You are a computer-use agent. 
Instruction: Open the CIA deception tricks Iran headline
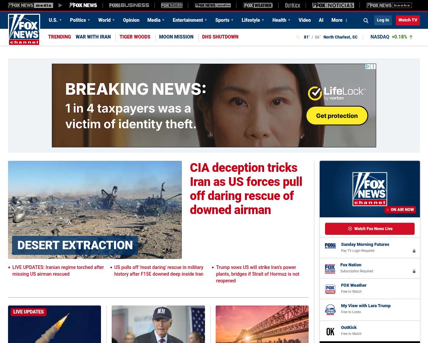[x=246, y=189]
